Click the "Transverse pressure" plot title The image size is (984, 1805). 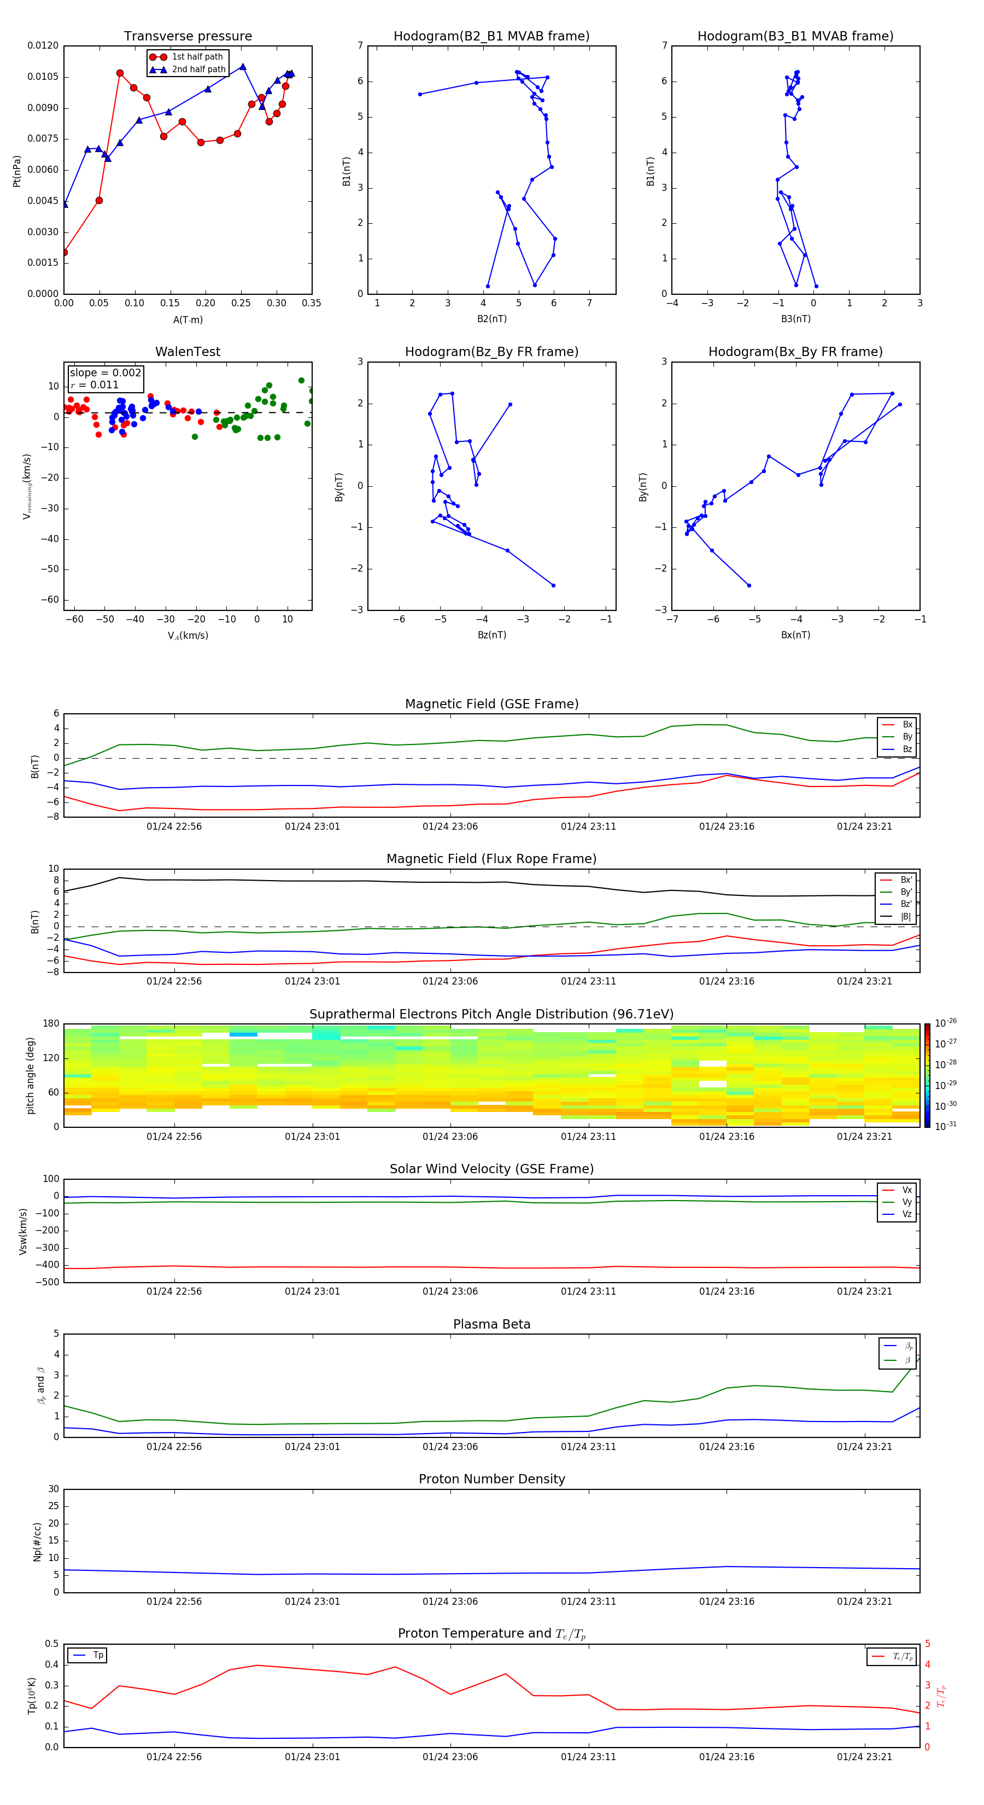click(188, 37)
